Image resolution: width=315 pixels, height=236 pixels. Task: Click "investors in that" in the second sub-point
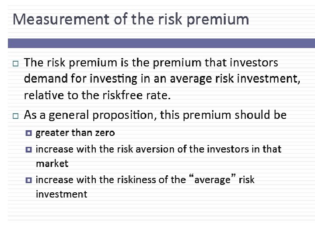246,149
